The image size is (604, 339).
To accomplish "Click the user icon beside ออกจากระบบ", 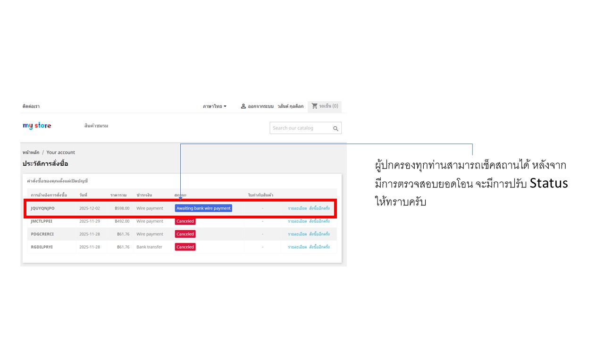I will [243, 106].
